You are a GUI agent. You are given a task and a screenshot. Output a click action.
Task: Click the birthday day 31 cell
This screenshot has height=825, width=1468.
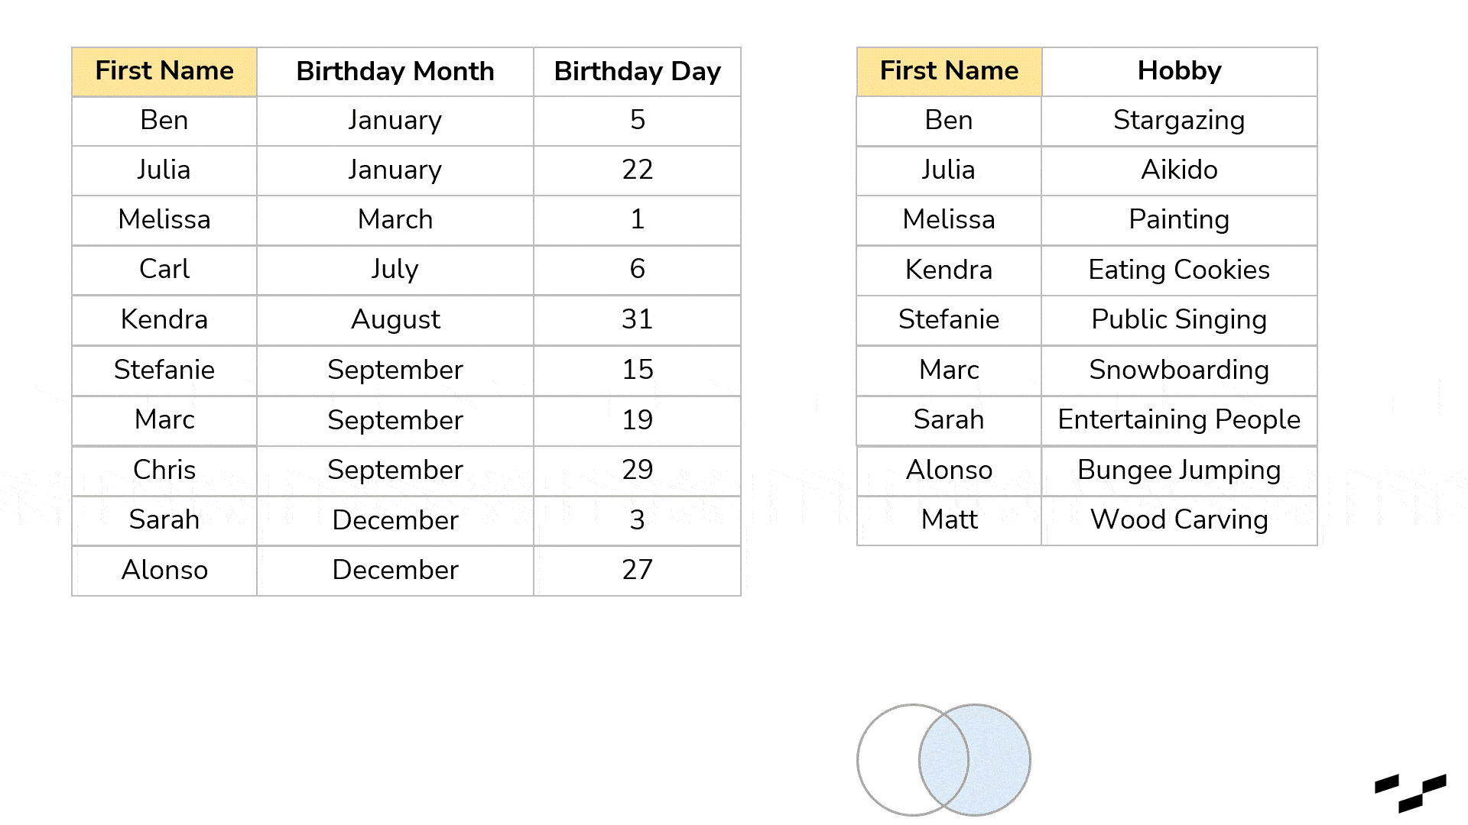coord(637,320)
